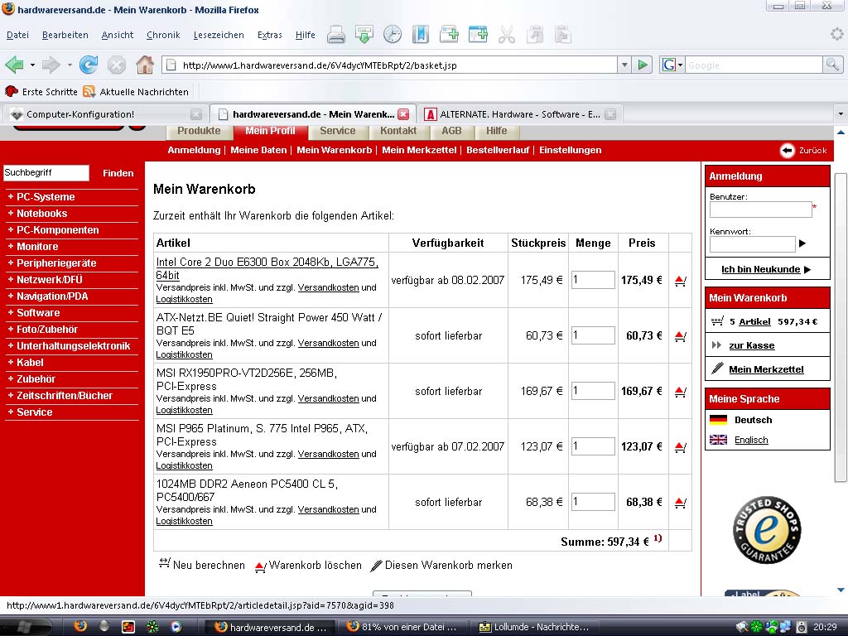Click the Finden search button
The height and width of the screenshot is (636, 848).
(x=118, y=173)
